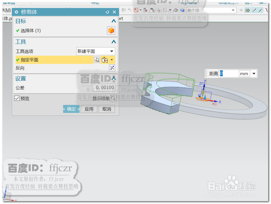Open the plane type dropdown arrow beside 指定平面
Screen dimensions: 271x204
112,60
